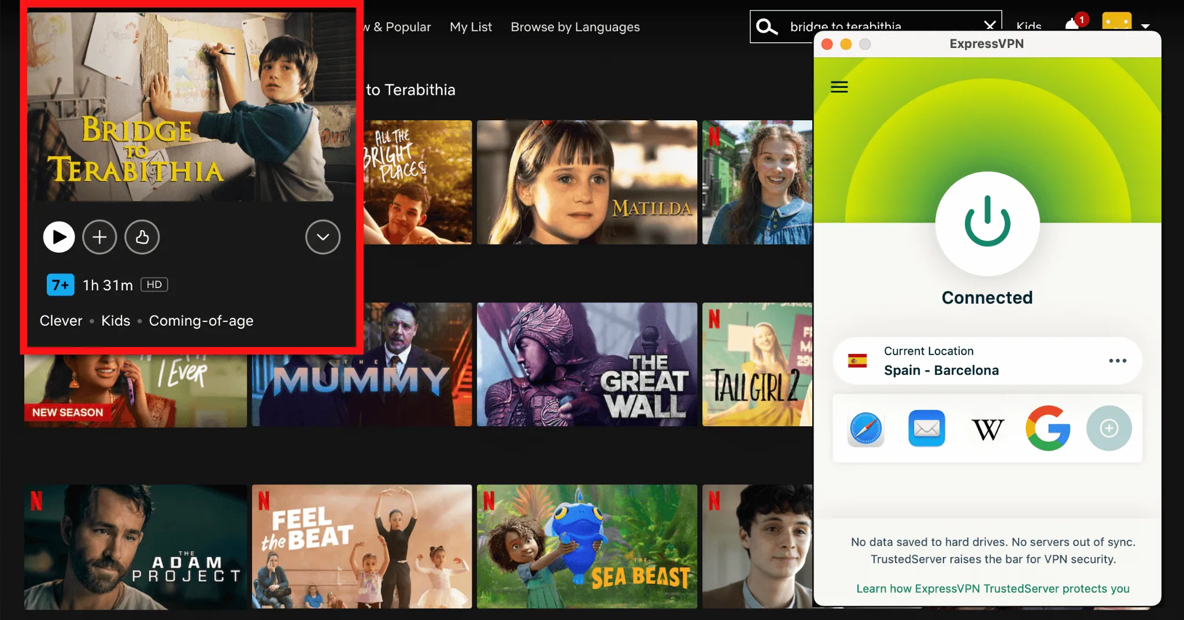Open Learn how TrustedServer protects you link
The image size is (1184, 620).
click(993, 588)
